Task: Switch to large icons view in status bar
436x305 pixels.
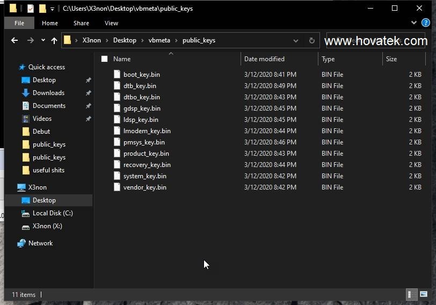Action: click(424, 294)
